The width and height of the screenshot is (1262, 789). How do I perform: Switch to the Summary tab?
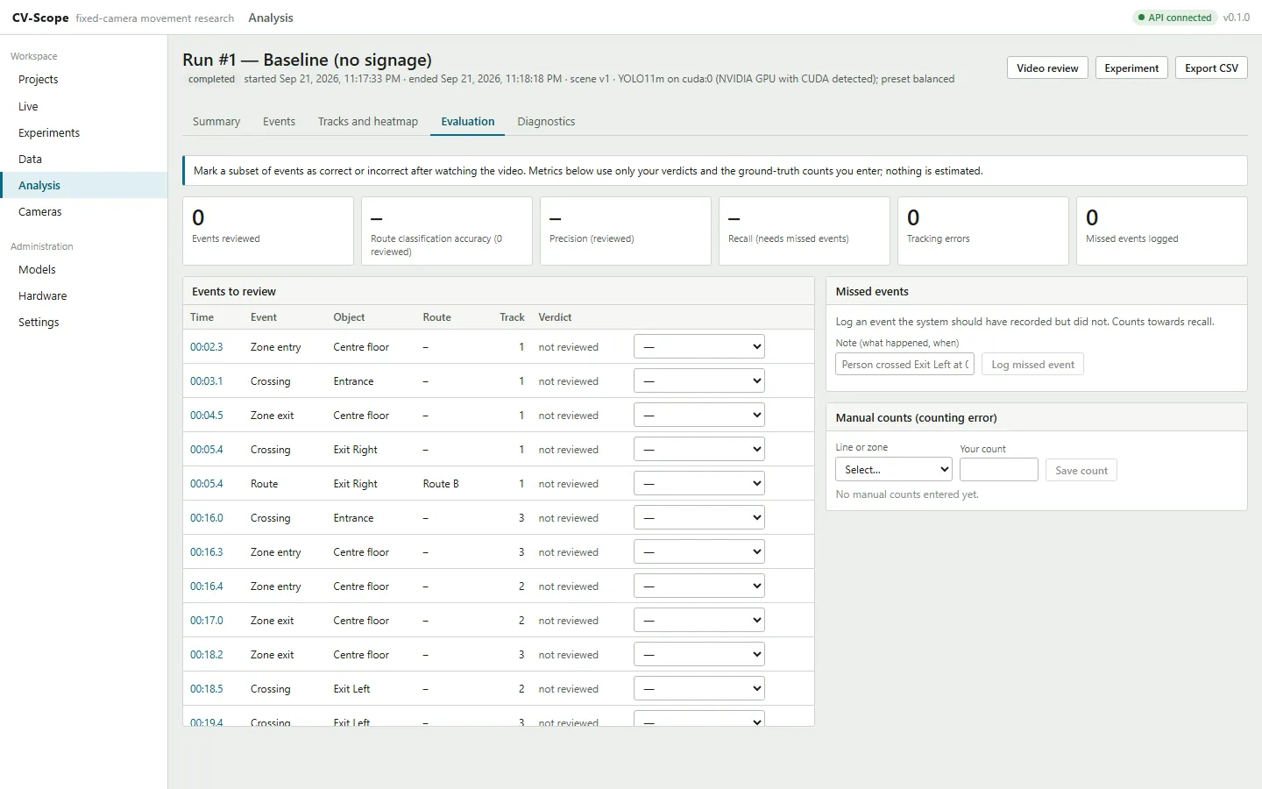click(216, 122)
